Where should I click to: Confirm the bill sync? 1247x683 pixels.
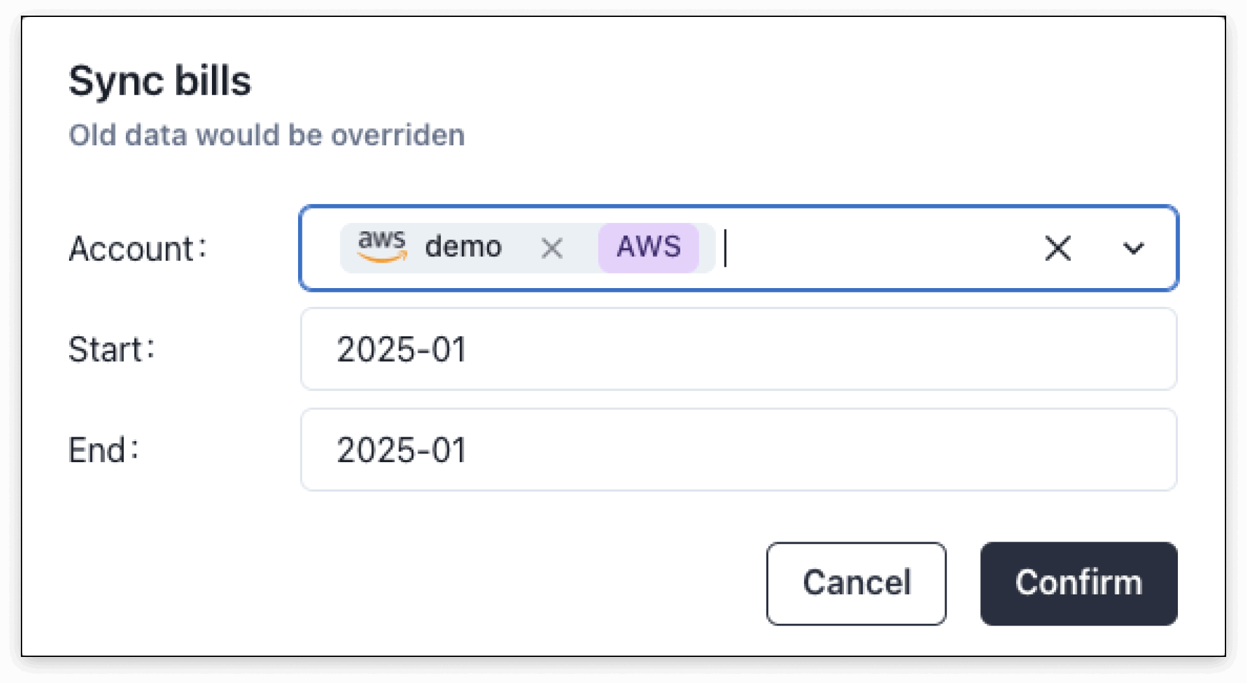(1079, 583)
